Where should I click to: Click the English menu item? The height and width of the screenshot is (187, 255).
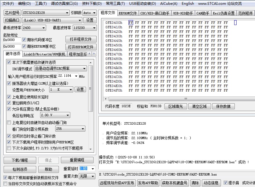coord(187,4)
